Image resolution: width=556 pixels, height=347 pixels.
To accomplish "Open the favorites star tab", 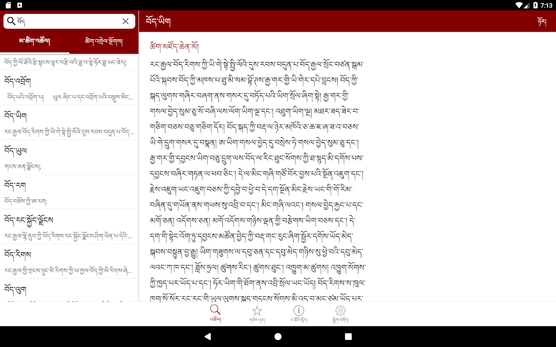I will pos(257,314).
